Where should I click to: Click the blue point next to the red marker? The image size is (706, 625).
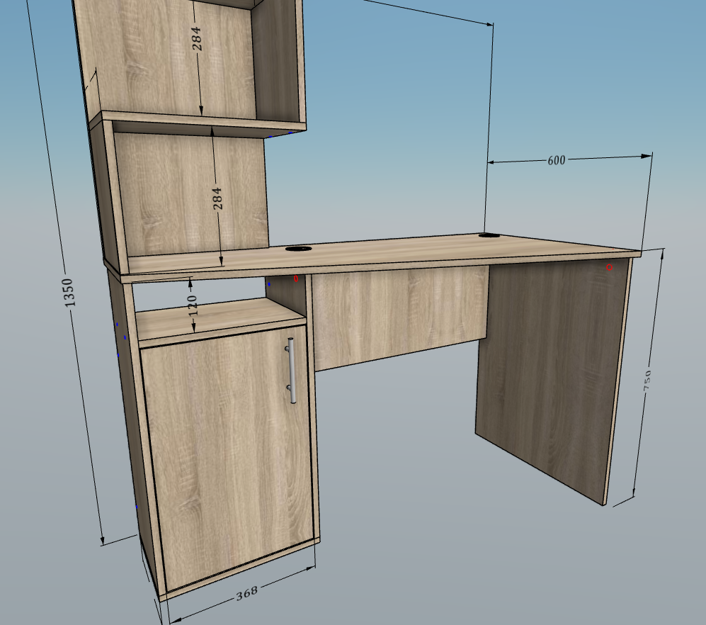(269, 284)
